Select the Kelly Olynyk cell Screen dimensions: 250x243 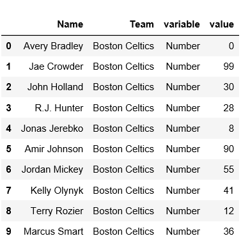point(57,191)
